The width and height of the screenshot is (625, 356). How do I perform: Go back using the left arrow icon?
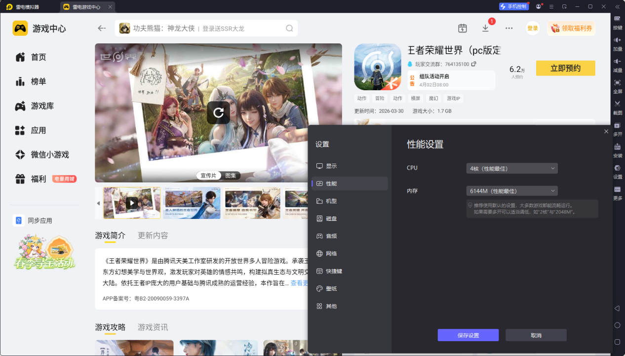pyautogui.click(x=102, y=28)
